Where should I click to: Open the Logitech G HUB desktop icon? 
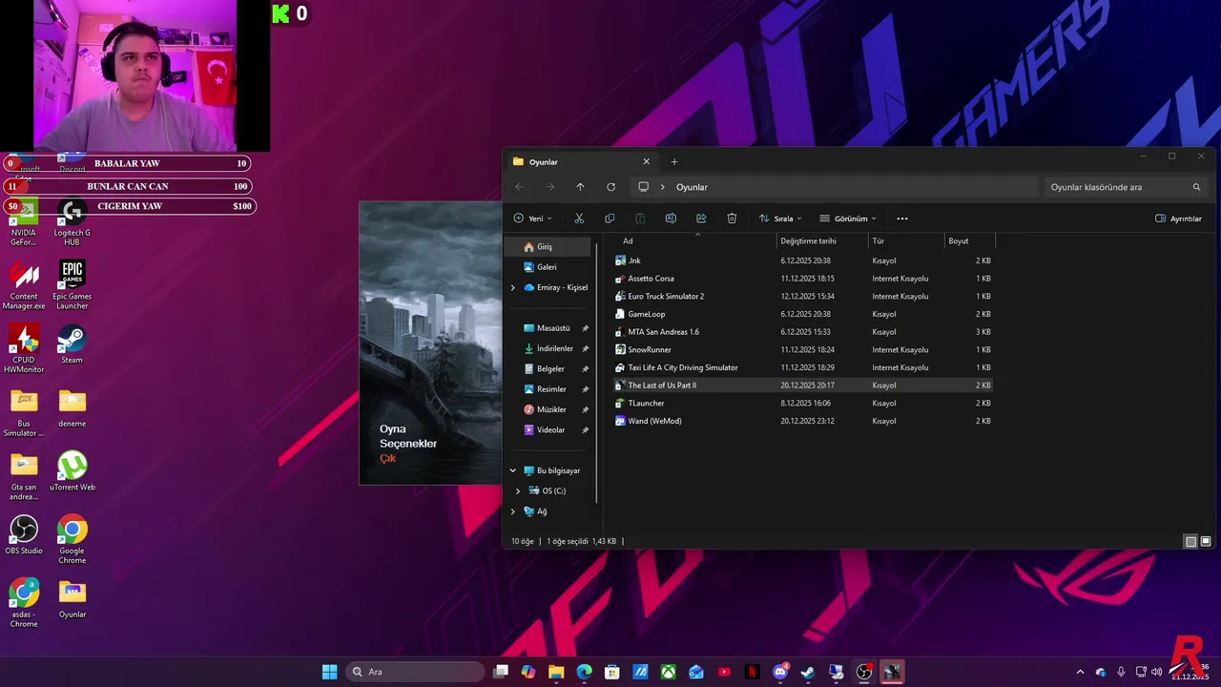pos(72,223)
